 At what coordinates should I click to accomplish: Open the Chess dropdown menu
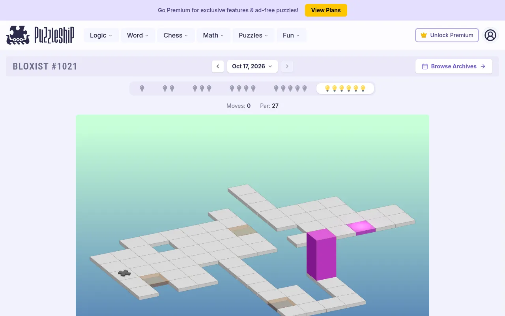click(176, 35)
